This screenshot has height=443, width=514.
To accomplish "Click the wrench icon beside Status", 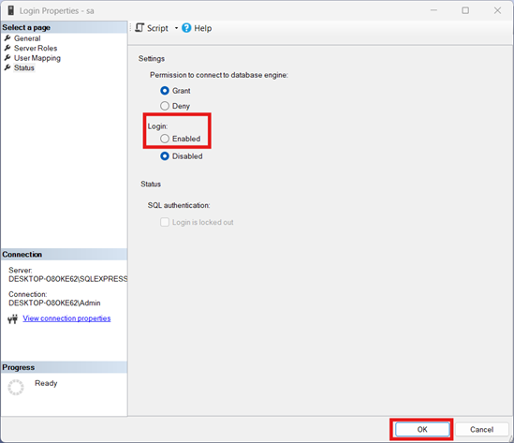I will [7, 67].
